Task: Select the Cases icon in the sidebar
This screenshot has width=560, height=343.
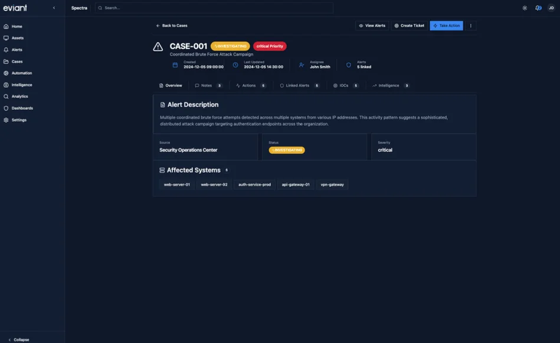Action: tap(5, 60)
